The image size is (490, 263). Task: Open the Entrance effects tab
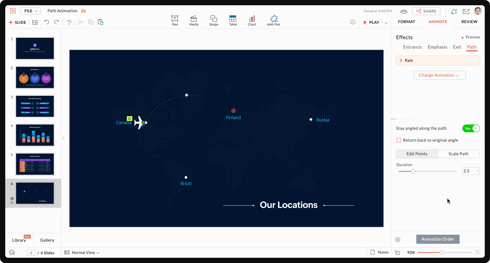pos(412,47)
